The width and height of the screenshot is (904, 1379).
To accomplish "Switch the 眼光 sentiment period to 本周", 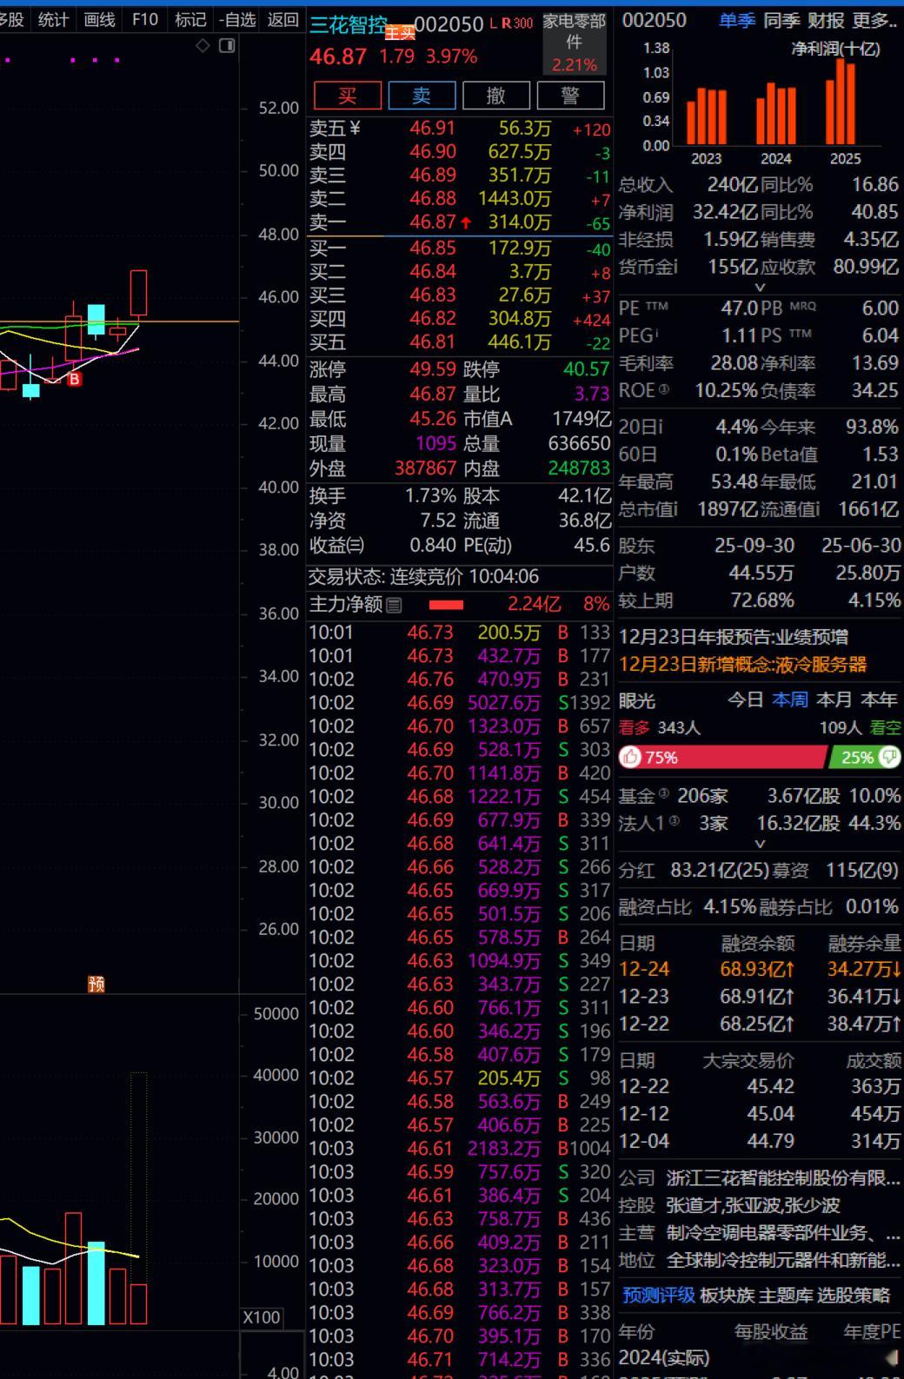I will [790, 700].
